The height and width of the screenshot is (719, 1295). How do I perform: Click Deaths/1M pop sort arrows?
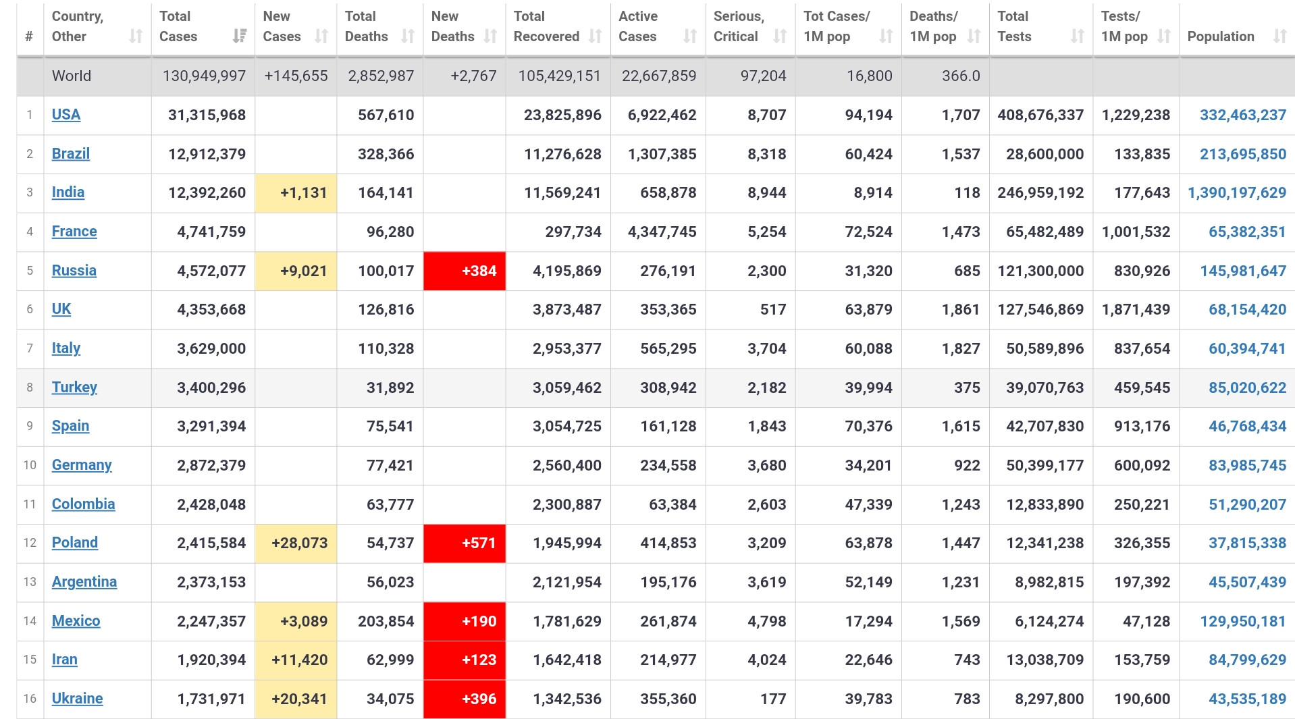click(974, 36)
